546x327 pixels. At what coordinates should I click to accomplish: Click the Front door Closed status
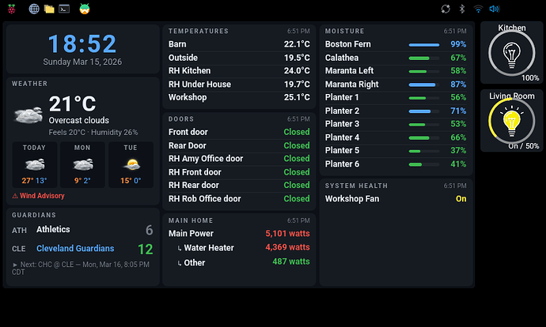(296, 132)
